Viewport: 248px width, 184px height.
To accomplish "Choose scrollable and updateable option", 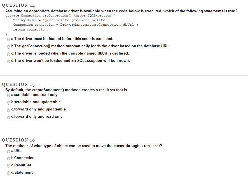I will (8, 103).
